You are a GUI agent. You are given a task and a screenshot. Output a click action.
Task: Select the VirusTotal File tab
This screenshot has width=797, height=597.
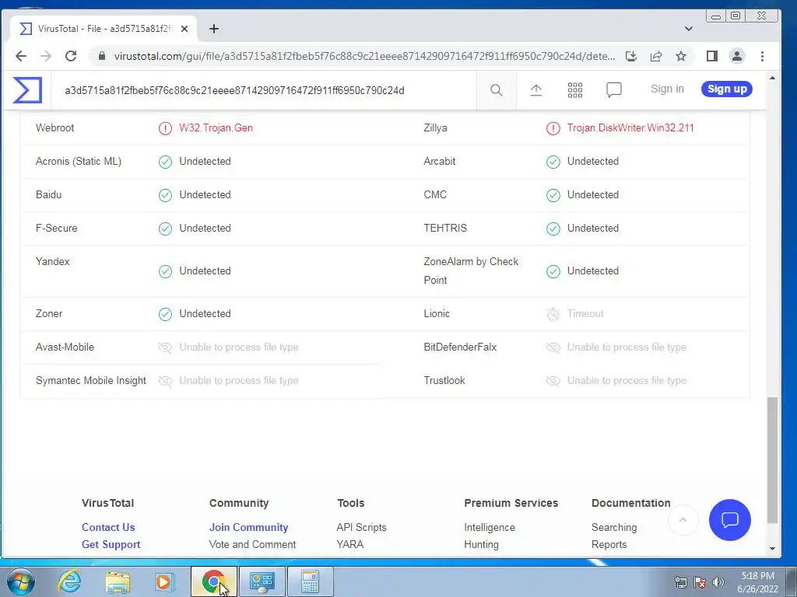[104, 29]
